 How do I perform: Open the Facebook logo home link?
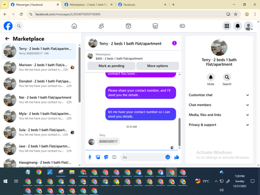[8, 26]
